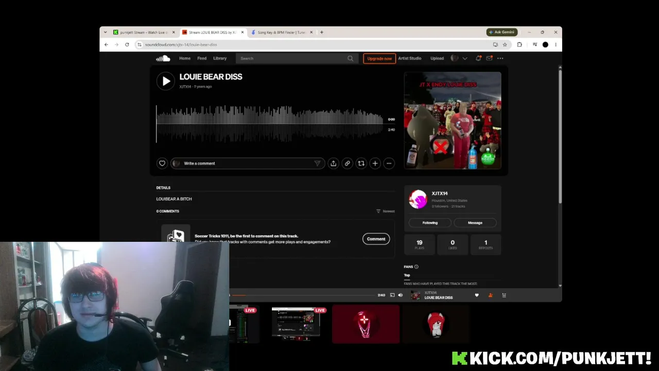This screenshot has height=371, width=659.
Task: Open Chrome media controls icon
Action: pos(535,45)
